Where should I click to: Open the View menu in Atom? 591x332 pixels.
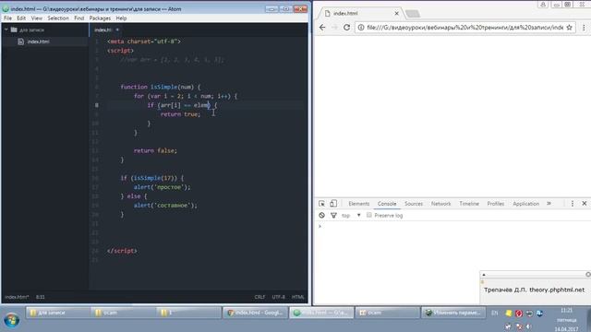37,18
